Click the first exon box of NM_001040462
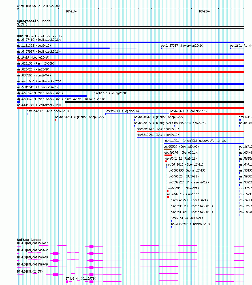 (x=55, y=254)
